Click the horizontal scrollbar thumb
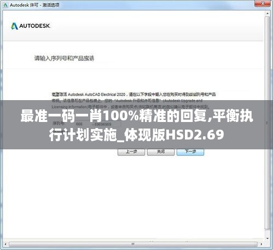Image resolution: width=273 pixels, height=250 pixels. [133, 244]
